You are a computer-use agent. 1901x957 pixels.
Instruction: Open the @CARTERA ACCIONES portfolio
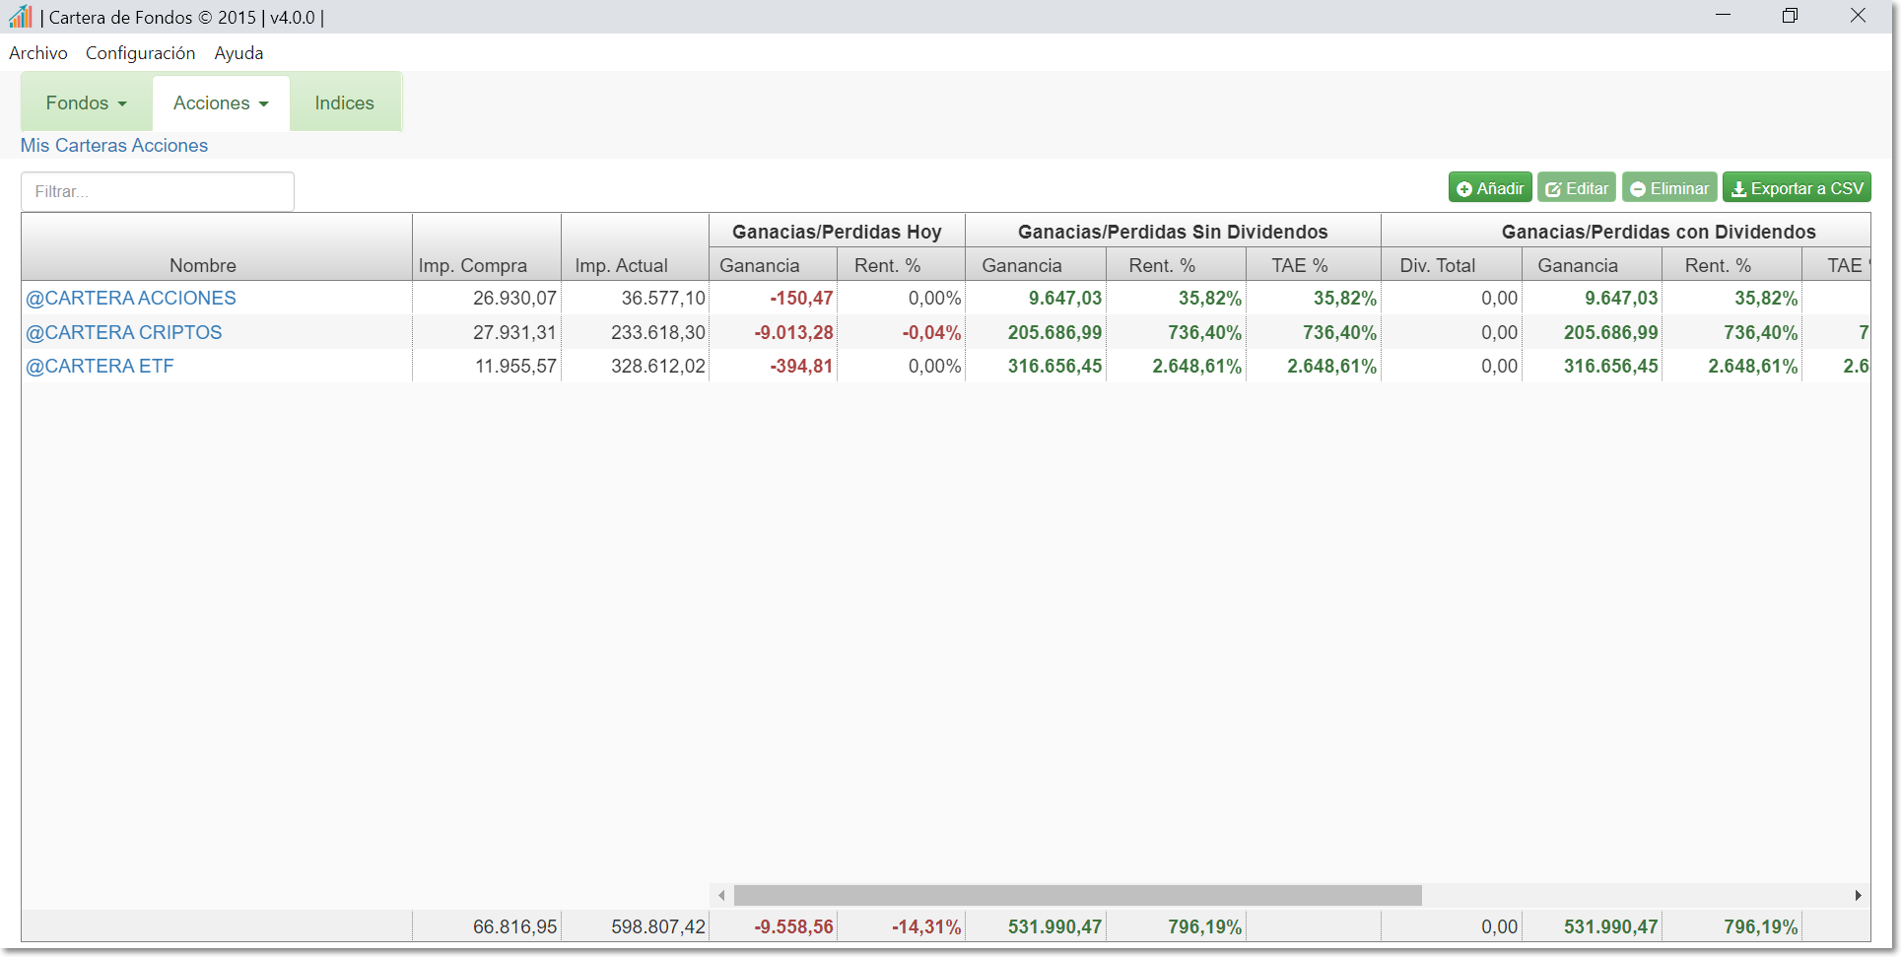coord(131,298)
